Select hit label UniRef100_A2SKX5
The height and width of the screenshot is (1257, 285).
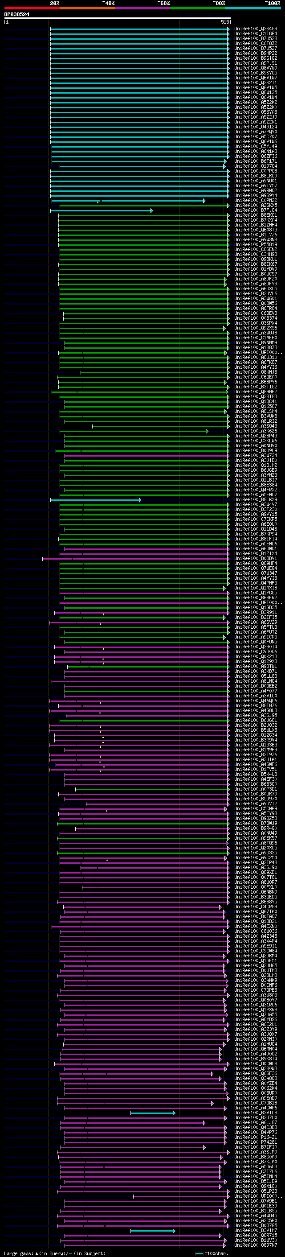(256, 206)
